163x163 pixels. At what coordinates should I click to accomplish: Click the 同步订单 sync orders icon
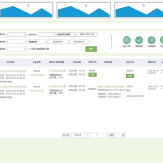(127, 40)
